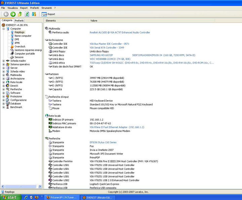Open the EPSON Stylus C60 Series link
This screenshot has width=242, height=200.
(103, 142)
